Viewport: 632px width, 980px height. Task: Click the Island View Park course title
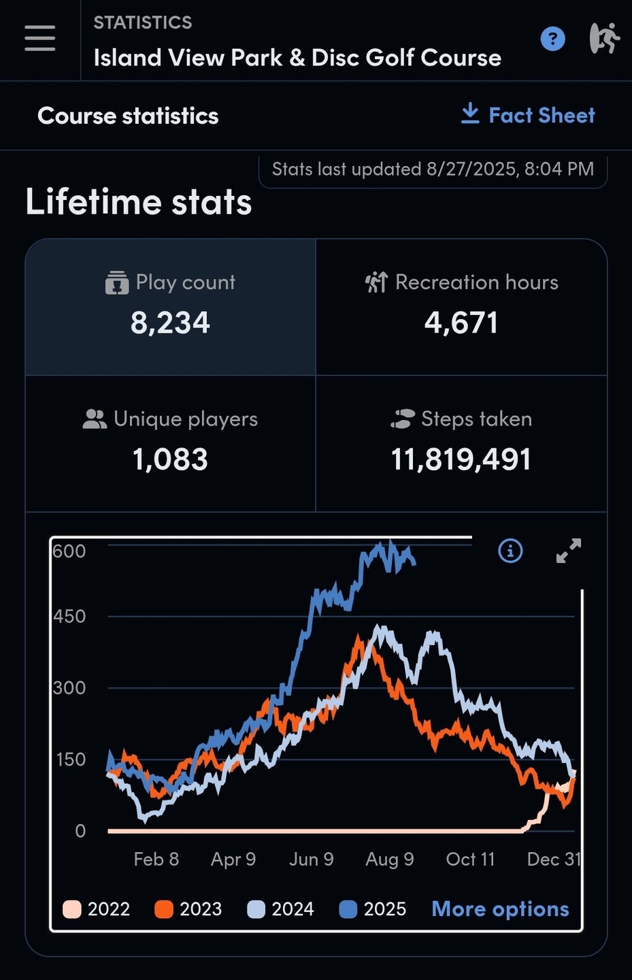coord(297,58)
